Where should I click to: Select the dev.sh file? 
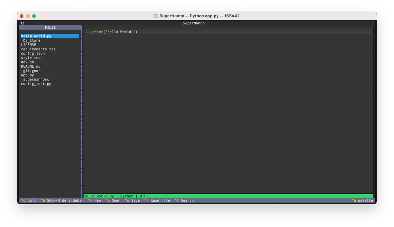[27, 62]
